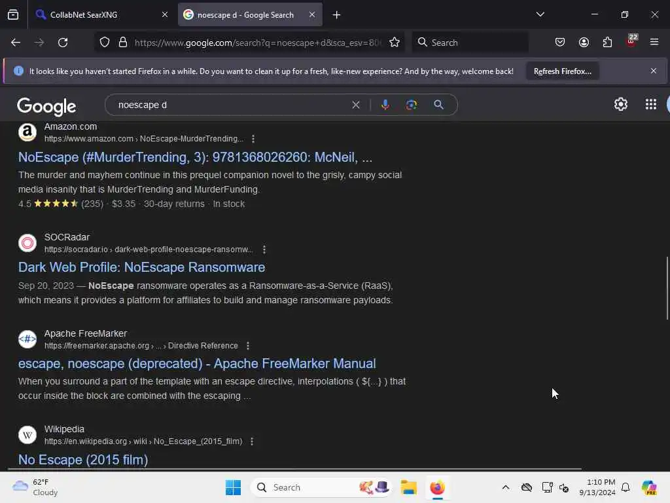The width and height of the screenshot is (670, 503).
Task: Click the socradar.io URL breadcrumb
Action: [x=149, y=250]
